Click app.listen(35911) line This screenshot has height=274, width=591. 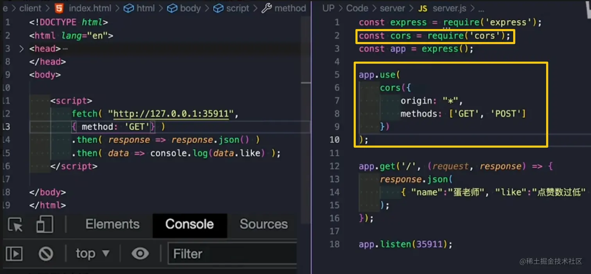point(406,245)
